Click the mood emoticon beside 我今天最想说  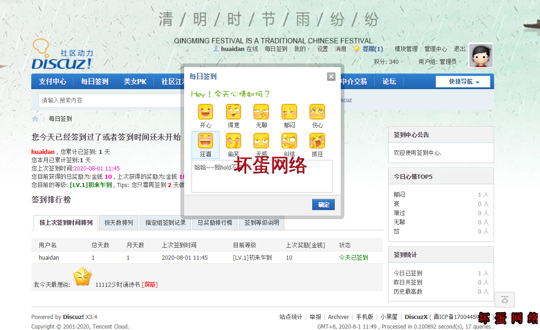(x=83, y=277)
